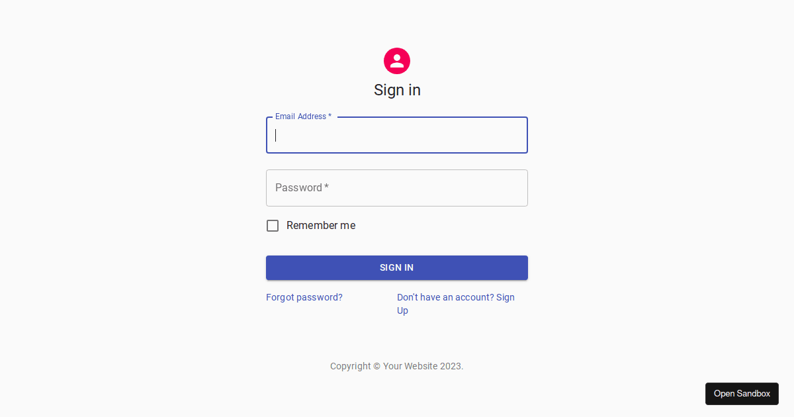Click the floating Email Address label
This screenshot has width=794, height=417.
click(x=303, y=116)
